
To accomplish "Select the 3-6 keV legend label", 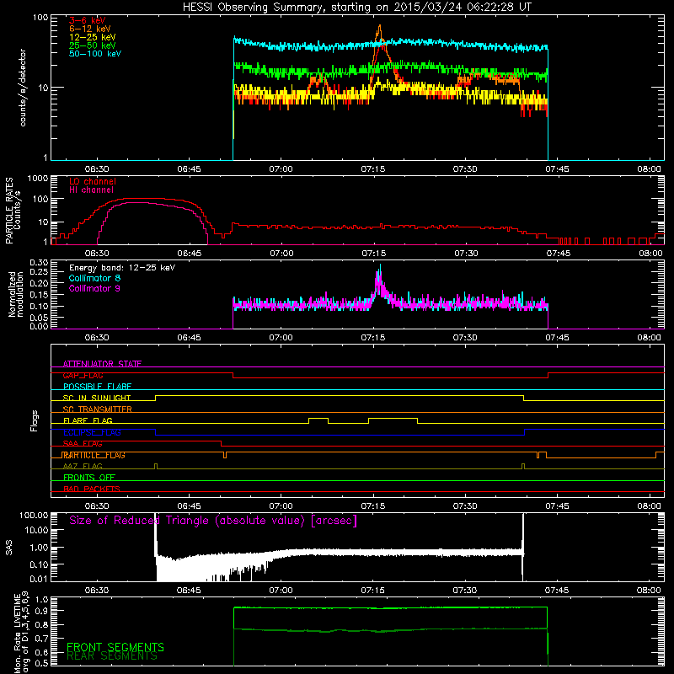I will (87, 20).
